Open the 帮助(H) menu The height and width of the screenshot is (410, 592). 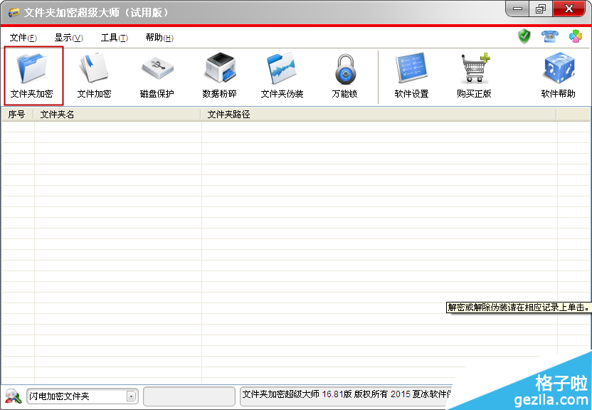pos(159,38)
